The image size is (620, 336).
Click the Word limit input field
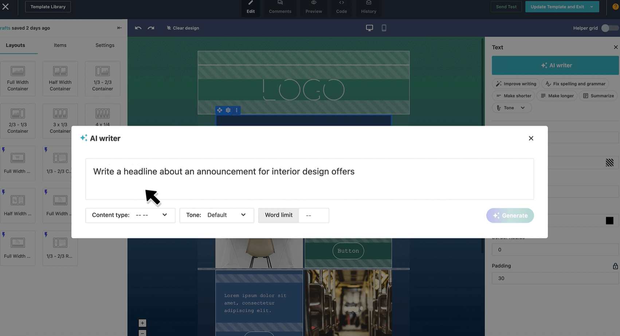314,216
